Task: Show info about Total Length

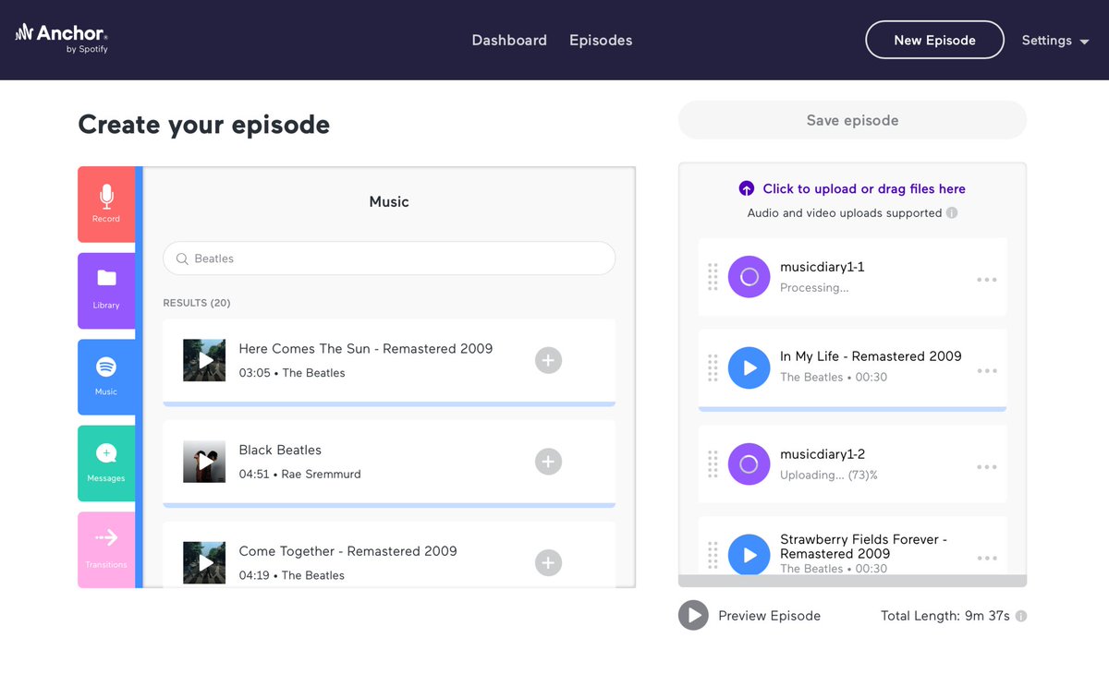Action: (1021, 616)
